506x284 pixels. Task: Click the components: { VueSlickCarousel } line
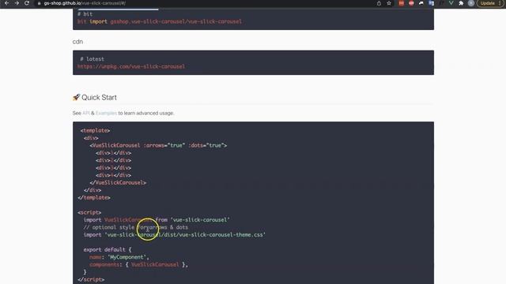[x=138, y=264]
